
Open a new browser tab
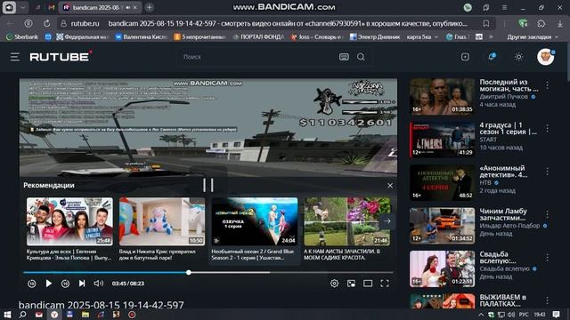click(150, 7)
